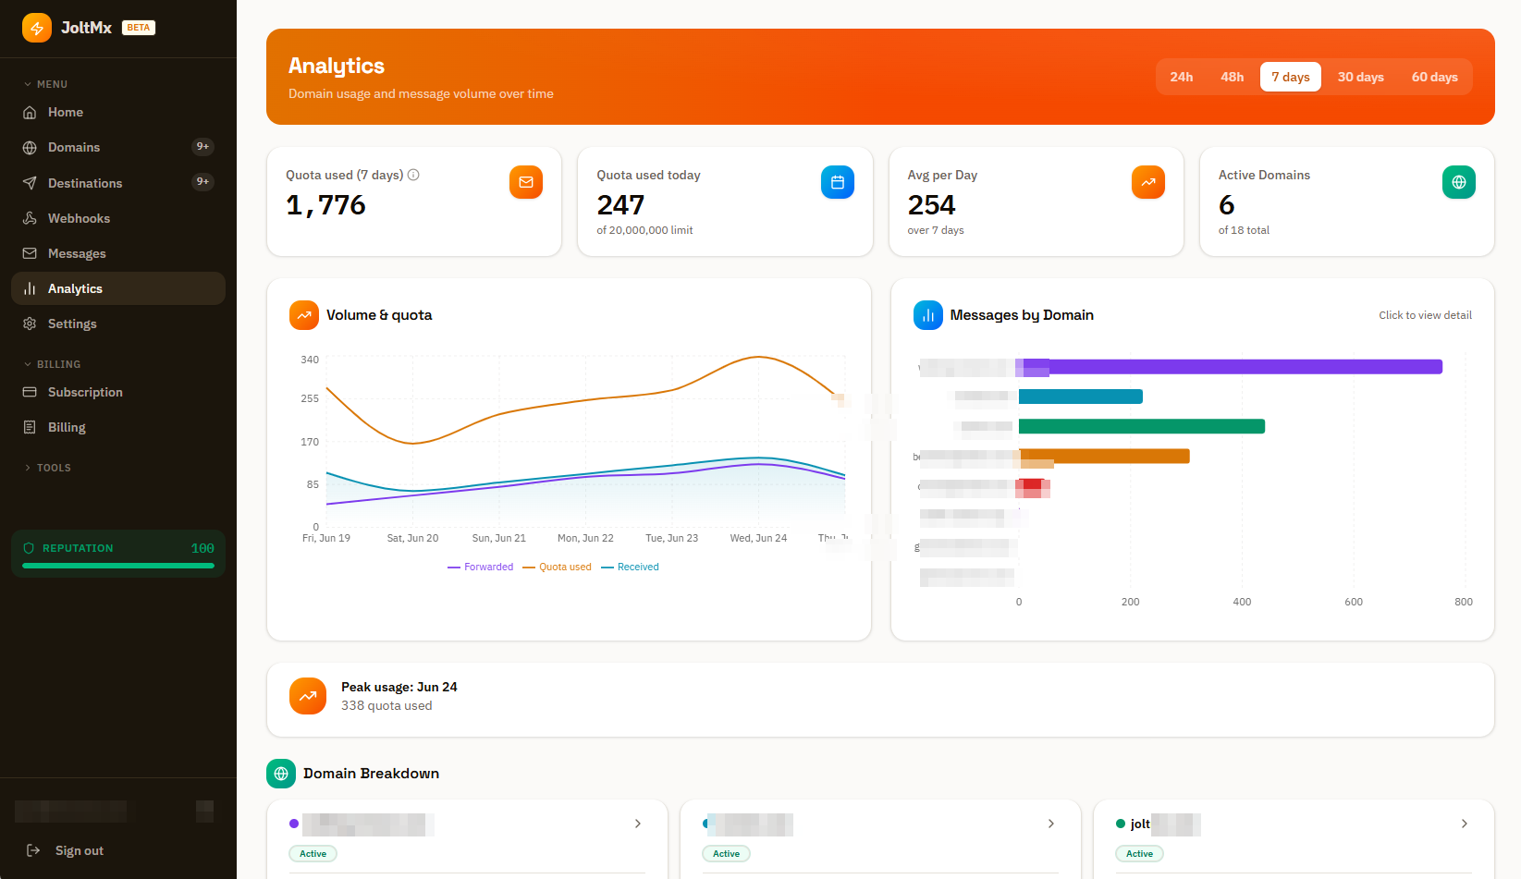This screenshot has height=879, width=1521.
Task: Click the BETA badge next to JoltMx
Action: click(x=139, y=28)
